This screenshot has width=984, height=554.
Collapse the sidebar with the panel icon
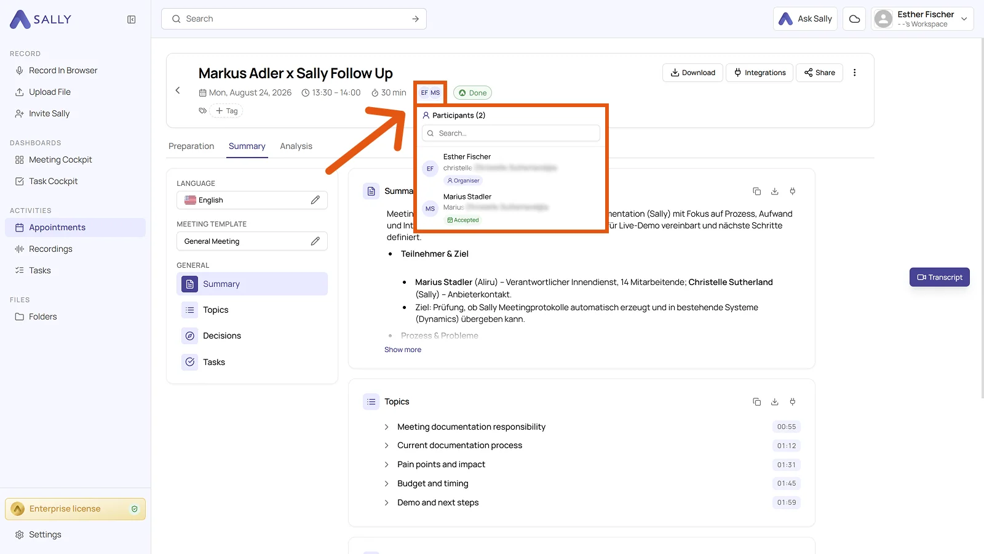tap(132, 20)
